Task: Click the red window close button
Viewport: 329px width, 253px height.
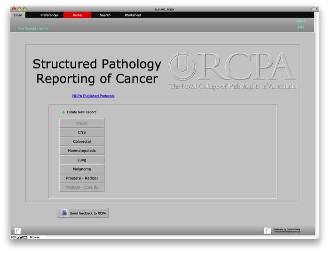Action: 14,9
